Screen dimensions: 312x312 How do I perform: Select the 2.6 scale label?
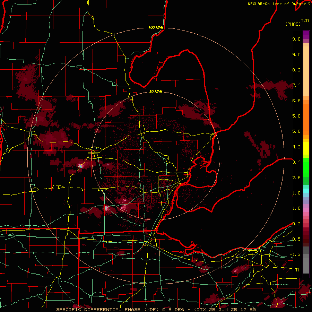(296, 178)
